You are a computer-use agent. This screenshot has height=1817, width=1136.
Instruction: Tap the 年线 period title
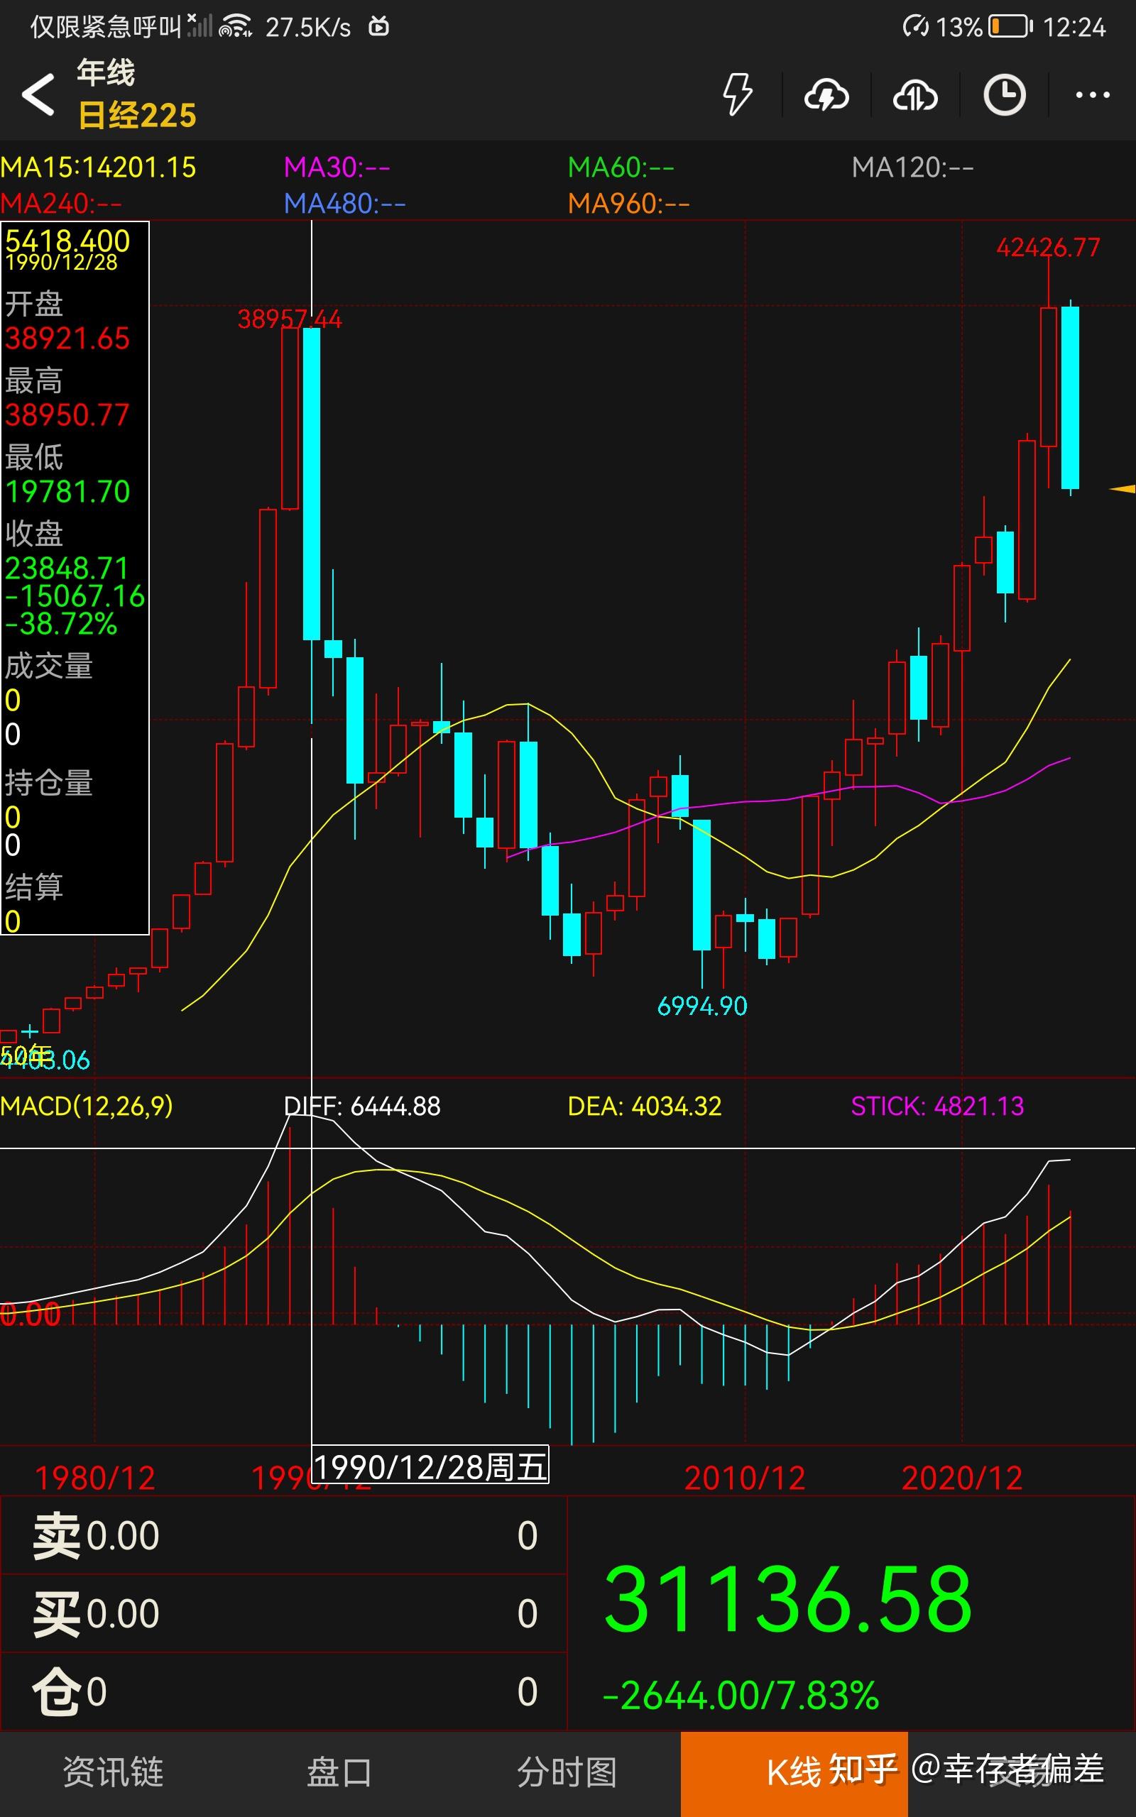click(x=105, y=73)
